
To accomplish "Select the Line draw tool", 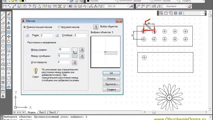I will coord(3,14).
